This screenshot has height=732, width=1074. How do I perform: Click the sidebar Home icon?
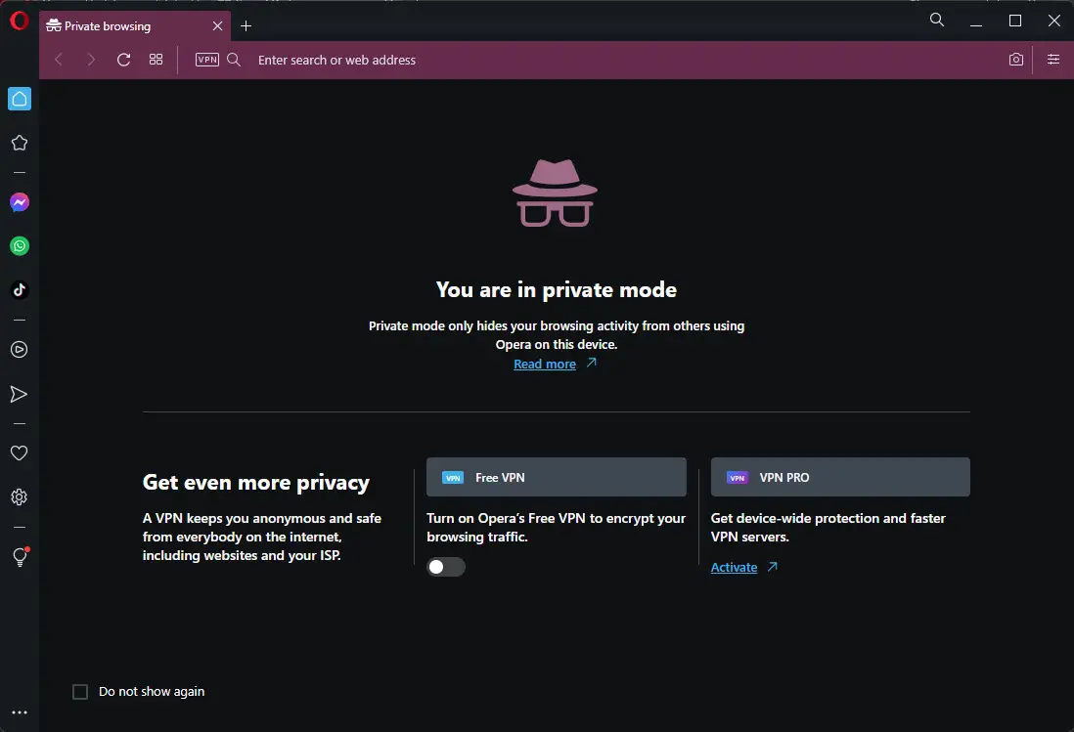point(20,99)
